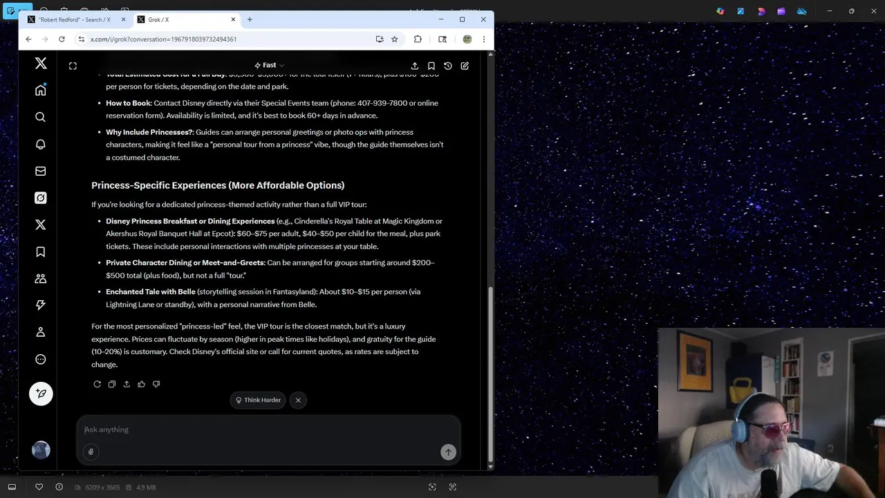Send the message with arrow button
885x498 pixels.
tap(448, 452)
